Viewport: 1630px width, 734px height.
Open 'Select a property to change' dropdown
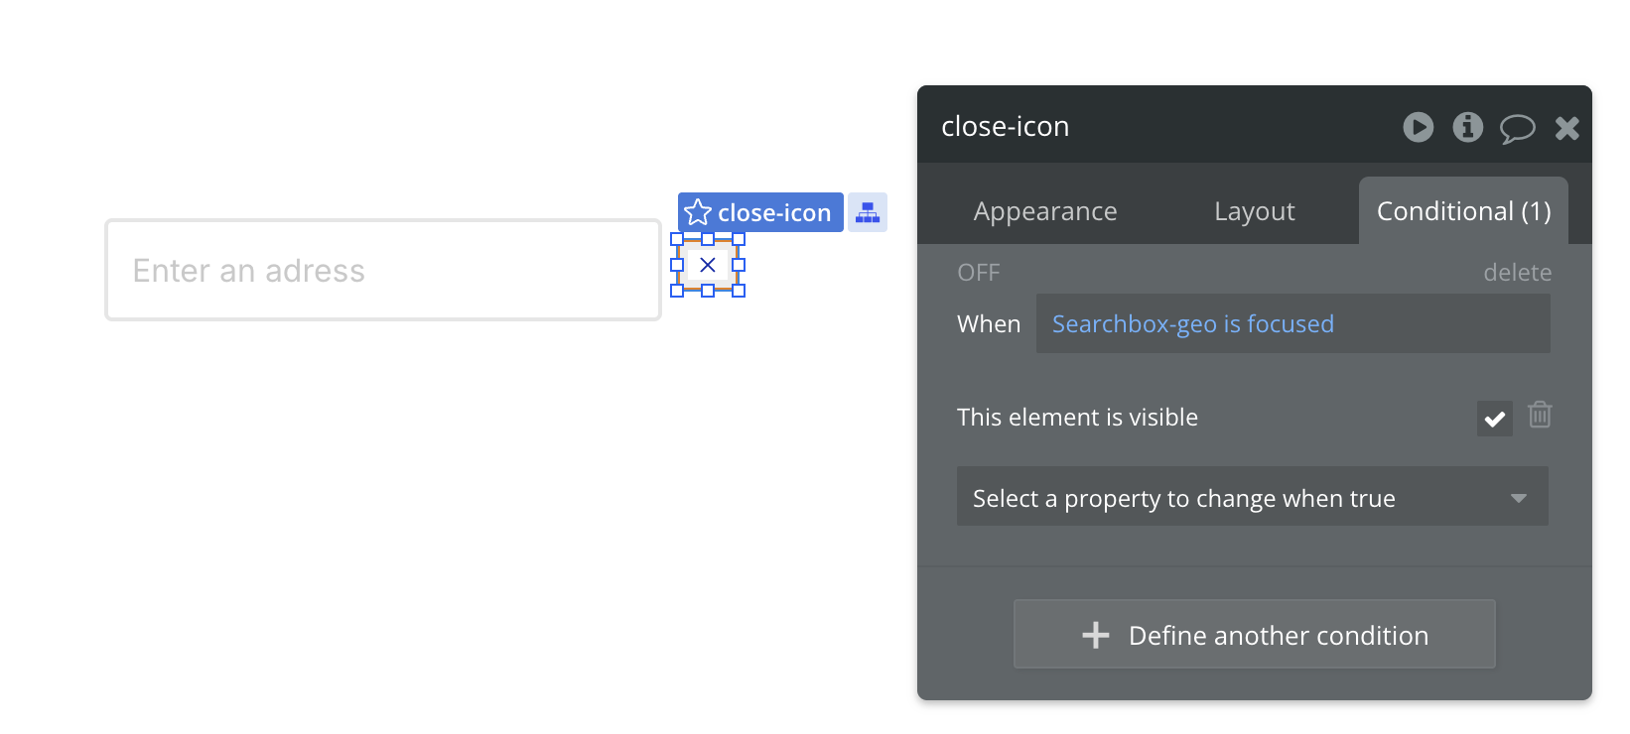click(1231, 497)
